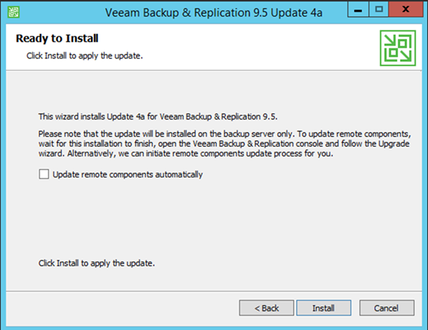
Task: Click the blue window border at the bottom
Action: [x=214, y=328]
